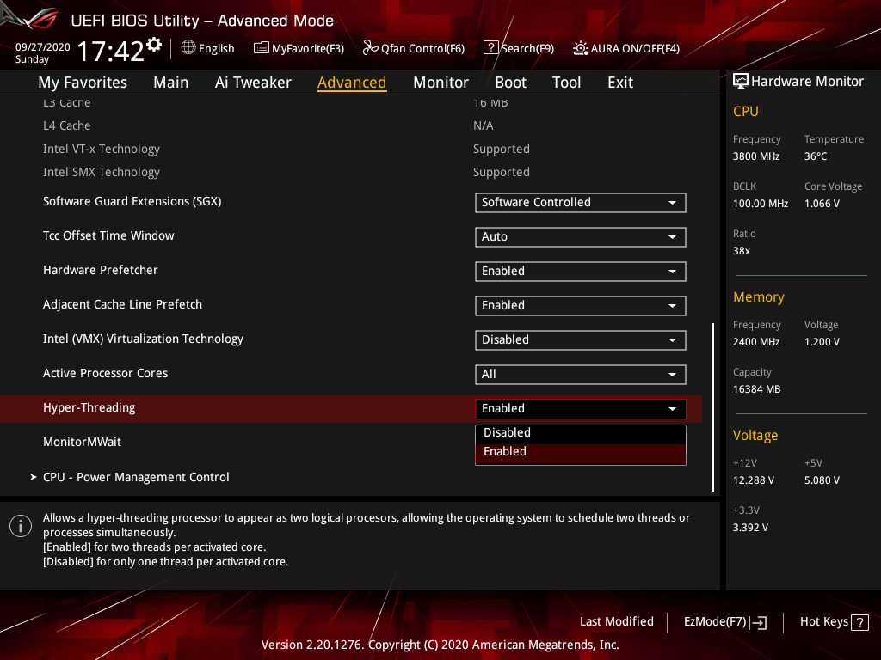Open Qfan Control fan icon

click(371, 48)
